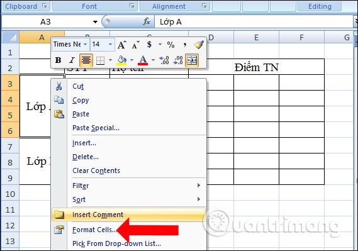Select row 13 header
This screenshot has height=251, width=358.
point(10,241)
